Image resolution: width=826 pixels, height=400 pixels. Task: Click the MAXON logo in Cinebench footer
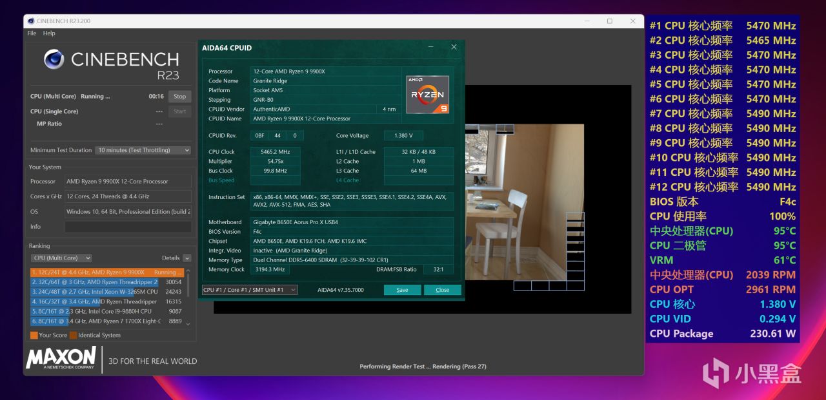coord(61,358)
